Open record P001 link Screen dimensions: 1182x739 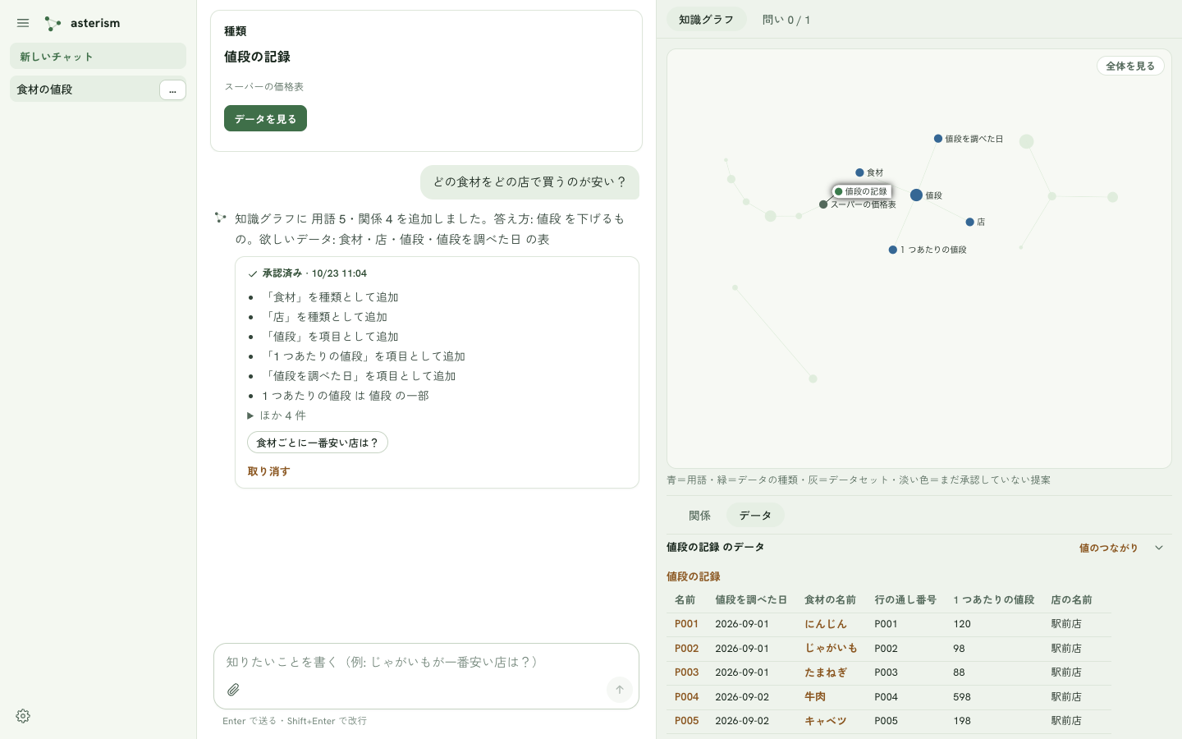click(686, 624)
